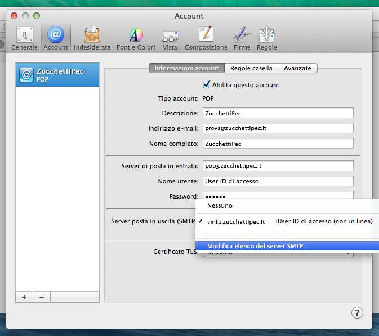Select smtp.zucchettipec.it server entry

[287, 222]
